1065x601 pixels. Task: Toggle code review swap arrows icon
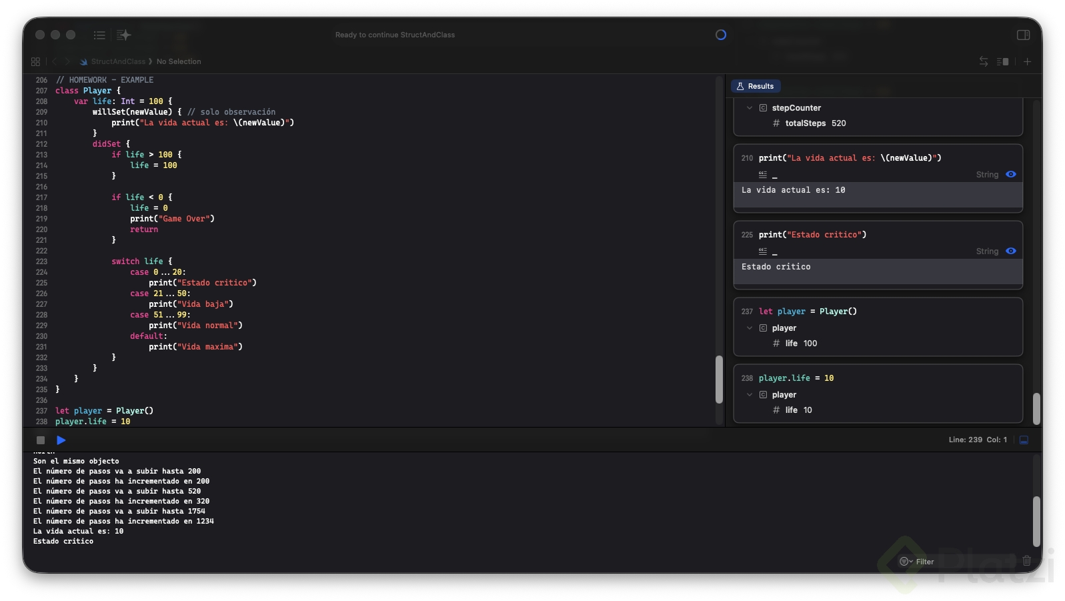pyautogui.click(x=984, y=61)
